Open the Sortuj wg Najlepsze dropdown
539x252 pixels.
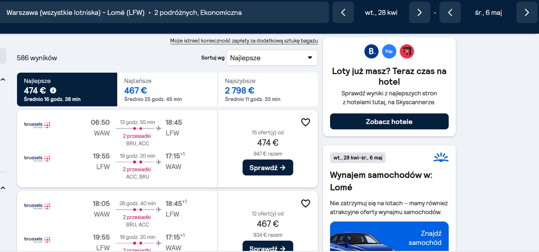click(272, 58)
